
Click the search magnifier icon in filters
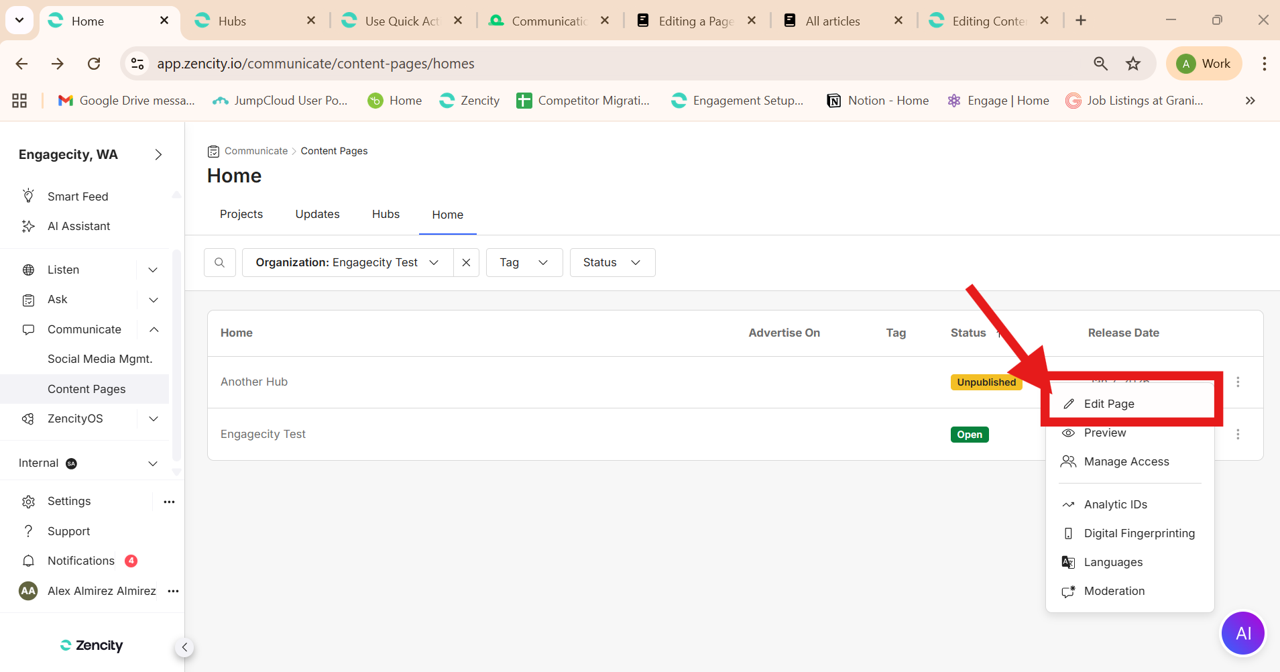(219, 263)
